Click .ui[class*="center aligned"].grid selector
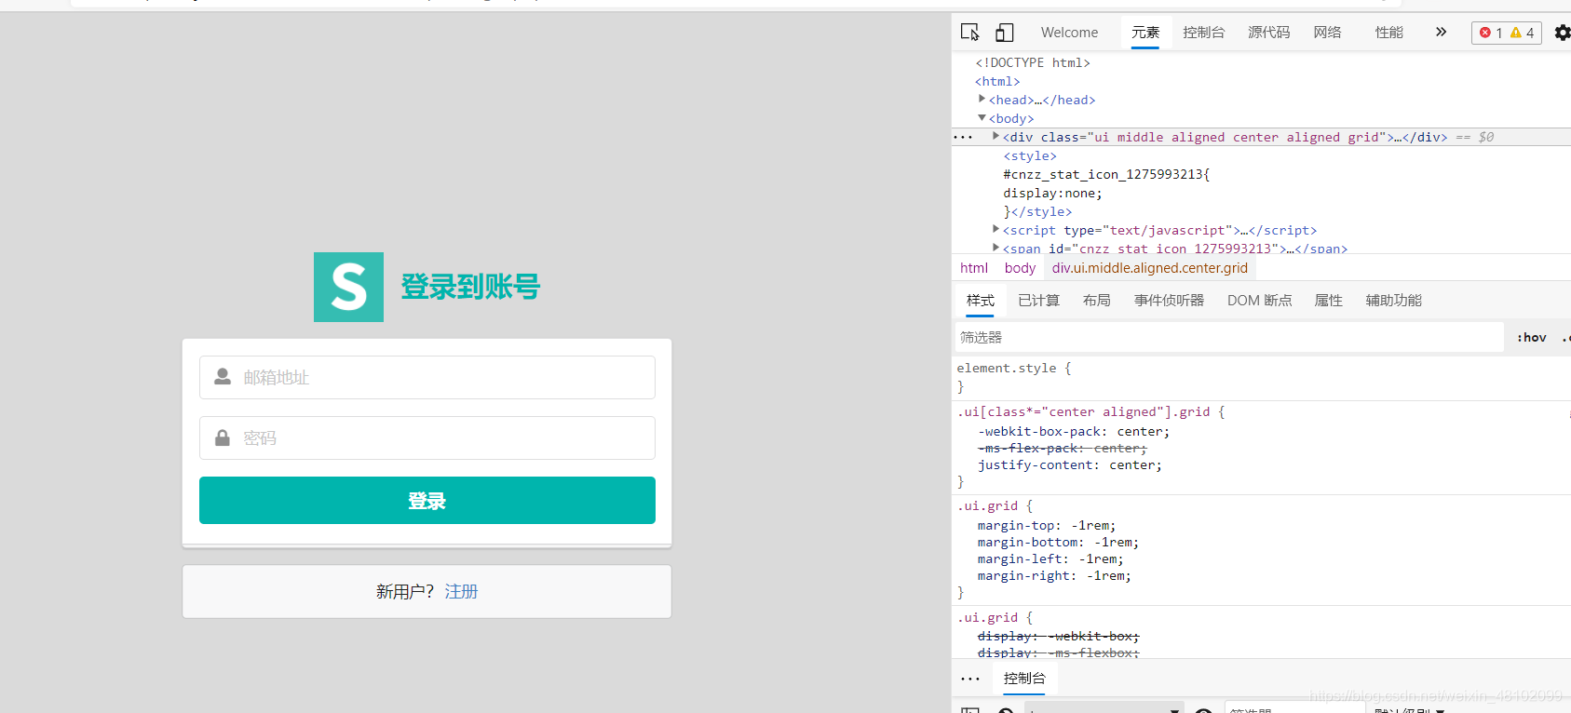This screenshot has height=713, width=1571. point(1084,411)
